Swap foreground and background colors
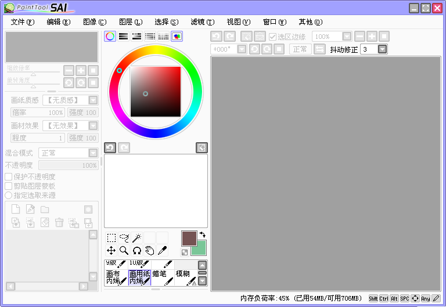Screen dimensions: 446x307 tap(202, 235)
